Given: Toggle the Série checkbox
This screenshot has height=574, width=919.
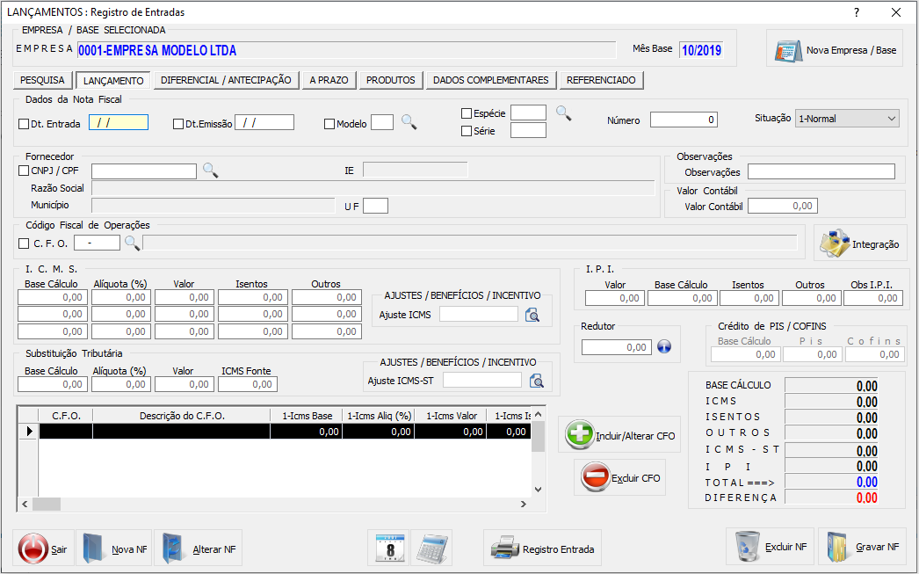Looking at the screenshot, I should (x=467, y=131).
